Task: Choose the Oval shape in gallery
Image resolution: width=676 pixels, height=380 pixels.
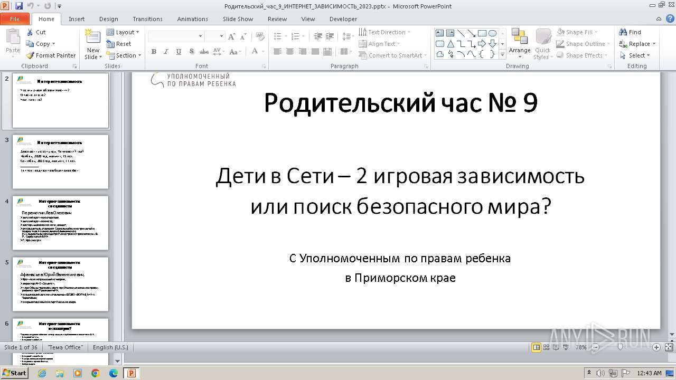Action: click(492, 33)
